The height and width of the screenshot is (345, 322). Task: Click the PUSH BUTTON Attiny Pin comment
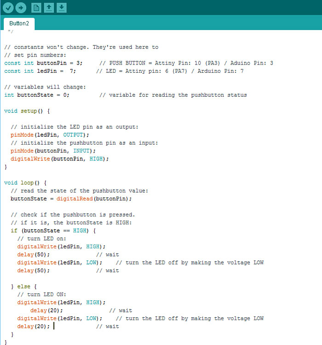point(186,63)
